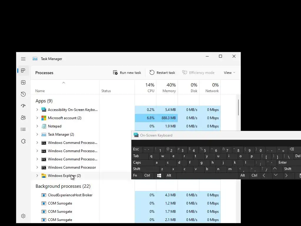This screenshot has width=301, height=226.
Task: Sort processes by the Status column header
Action: point(117,87)
